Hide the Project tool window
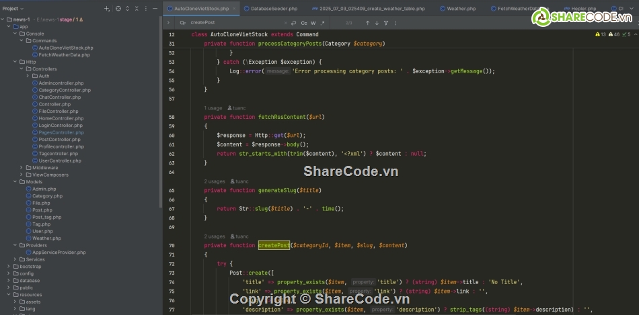Image resolution: width=639 pixels, height=315 pixels. pyautogui.click(x=155, y=9)
